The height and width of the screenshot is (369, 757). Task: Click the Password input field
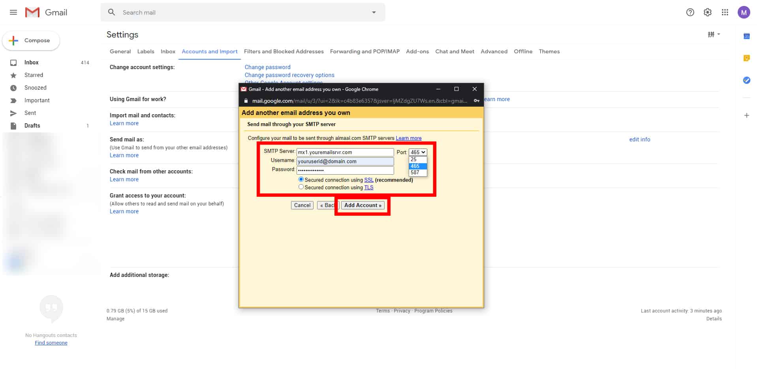tap(345, 170)
